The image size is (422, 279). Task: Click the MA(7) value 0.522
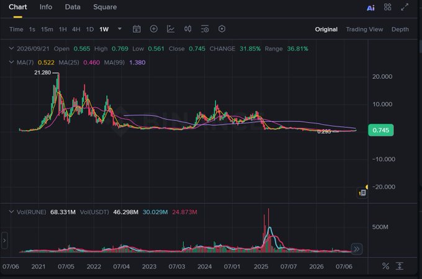tap(46, 63)
